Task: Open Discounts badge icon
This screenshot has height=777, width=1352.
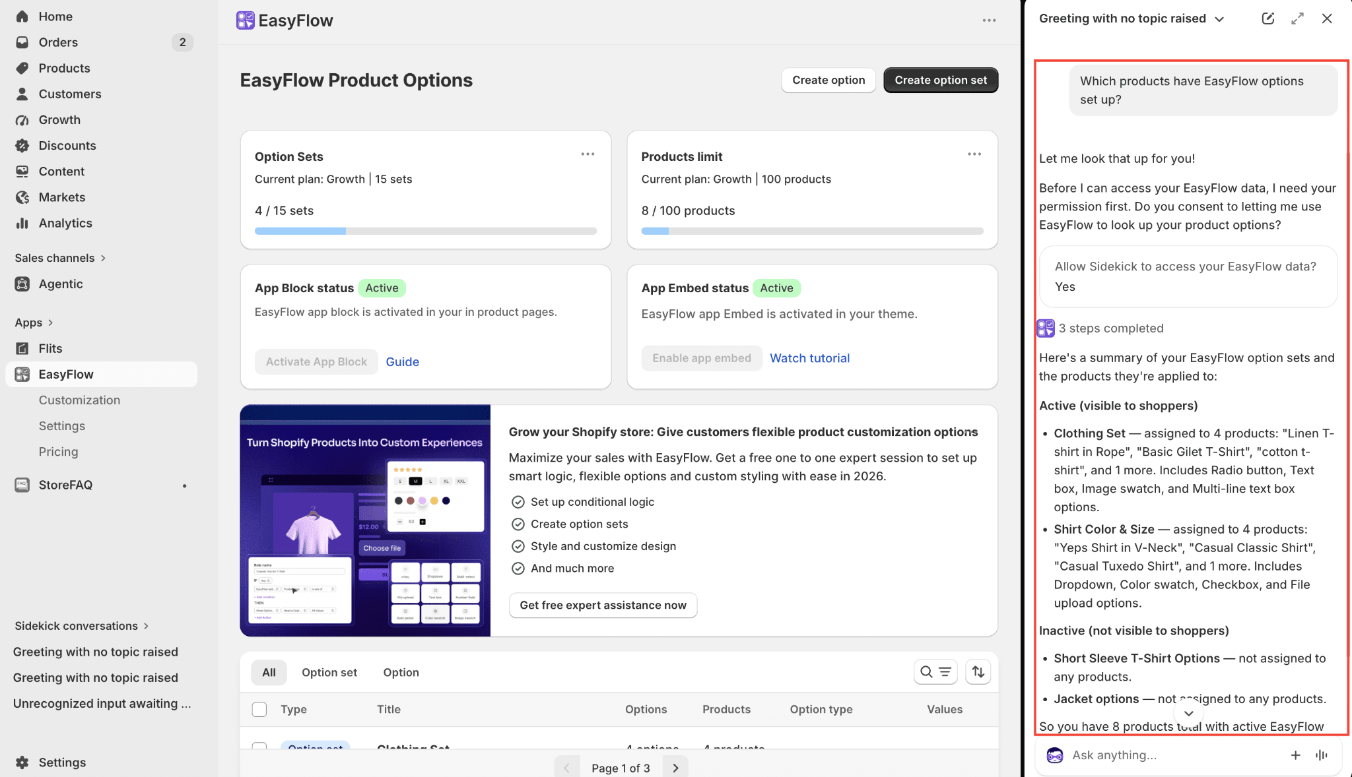Action: click(22, 145)
